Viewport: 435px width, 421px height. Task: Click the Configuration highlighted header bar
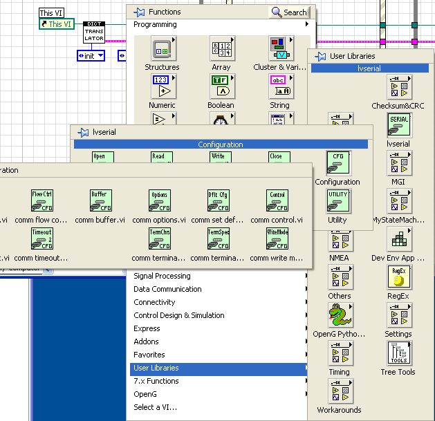221,144
